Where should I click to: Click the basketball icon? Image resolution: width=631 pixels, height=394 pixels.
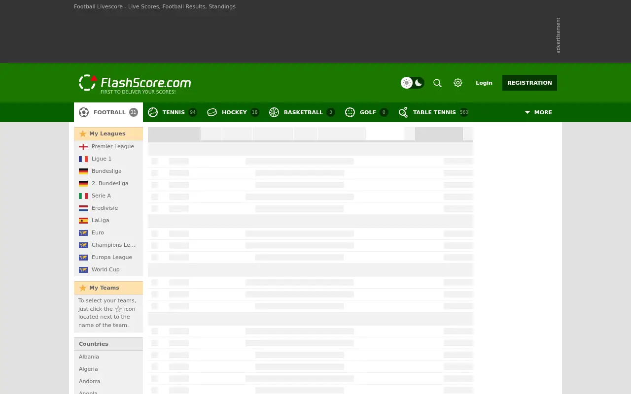coord(274,112)
